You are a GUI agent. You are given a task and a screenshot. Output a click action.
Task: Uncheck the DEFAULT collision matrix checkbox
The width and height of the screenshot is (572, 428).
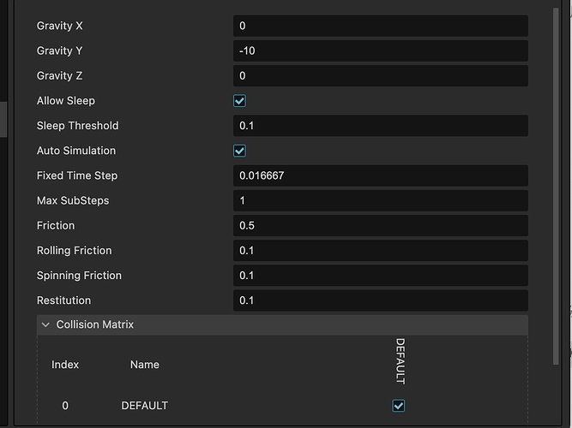(x=398, y=406)
